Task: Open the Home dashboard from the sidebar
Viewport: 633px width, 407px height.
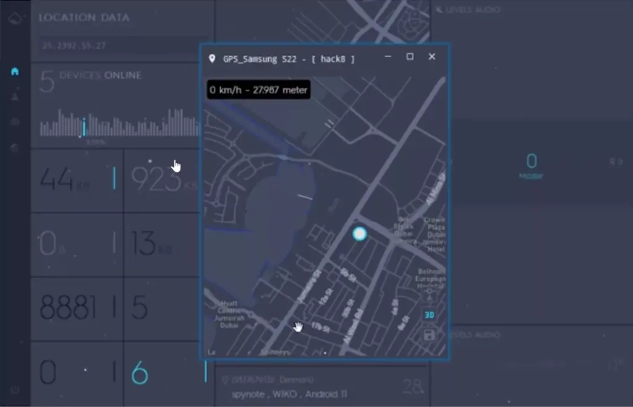Action: click(x=15, y=71)
